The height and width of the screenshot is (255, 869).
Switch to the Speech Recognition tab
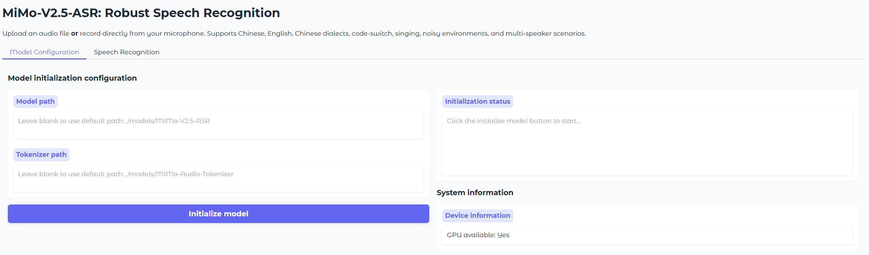click(x=127, y=52)
